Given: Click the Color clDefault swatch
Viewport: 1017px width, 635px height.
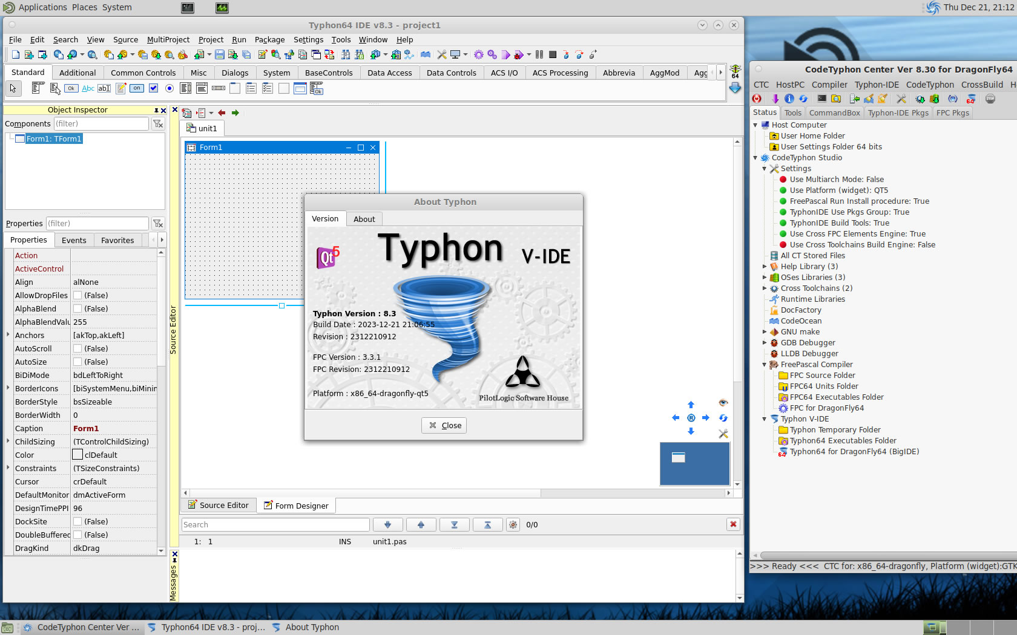Looking at the screenshot, I should point(77,455).
